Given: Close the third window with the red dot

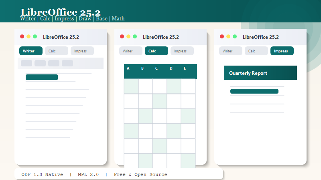Looking at the screenshot, I should 222,36.
